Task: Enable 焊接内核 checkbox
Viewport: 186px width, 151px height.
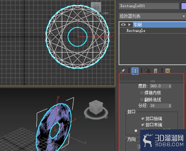Action: [x=142, y=93]
